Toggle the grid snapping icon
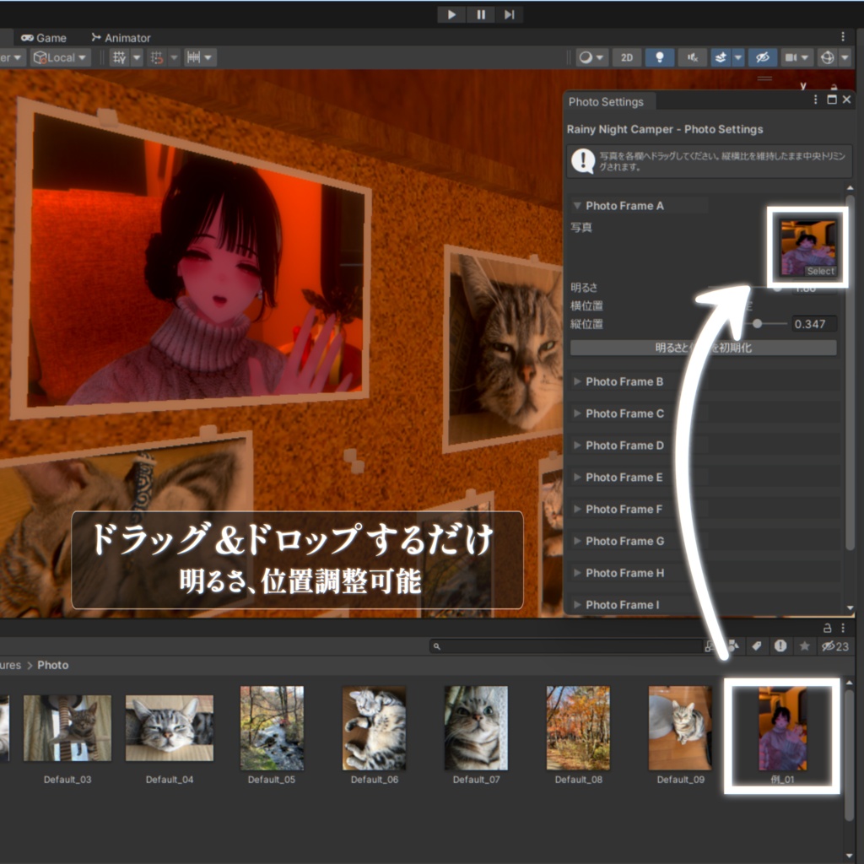 point(157,57)
